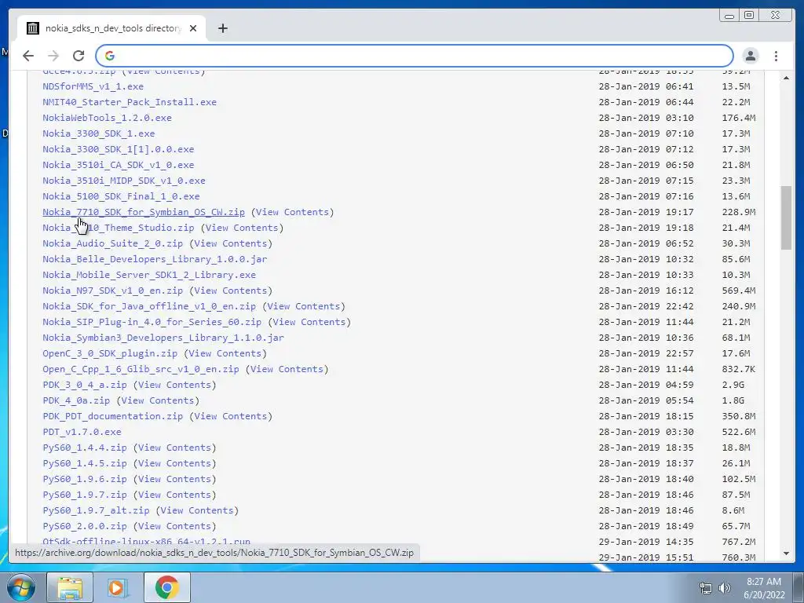View Contents of PyS60_1.9.7_alt.zip
This screenshot has height=603, width=804.
click(197, 510)
